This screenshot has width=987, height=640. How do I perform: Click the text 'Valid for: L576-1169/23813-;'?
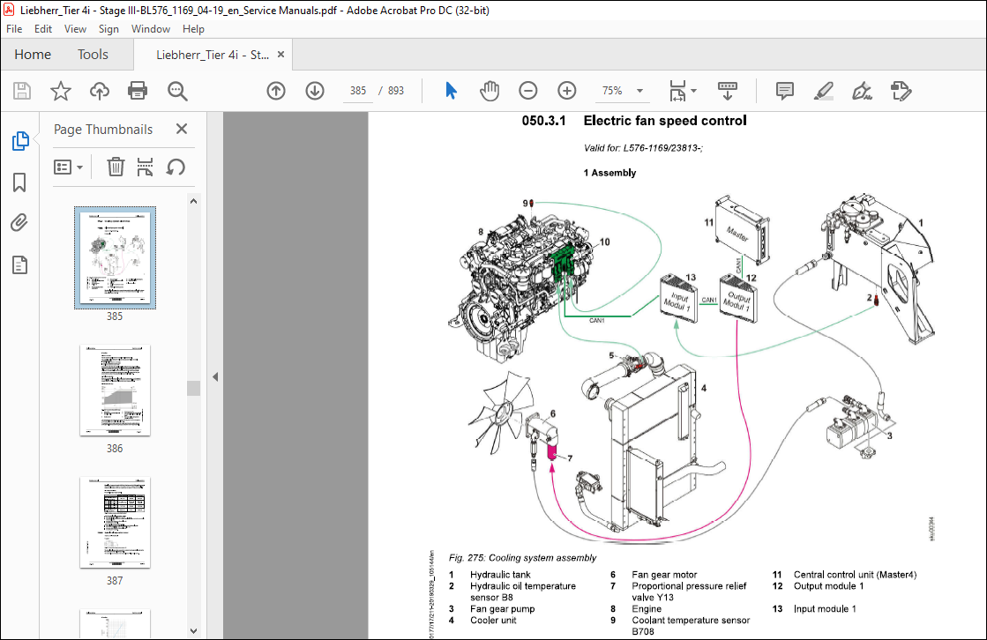point(643,148)
